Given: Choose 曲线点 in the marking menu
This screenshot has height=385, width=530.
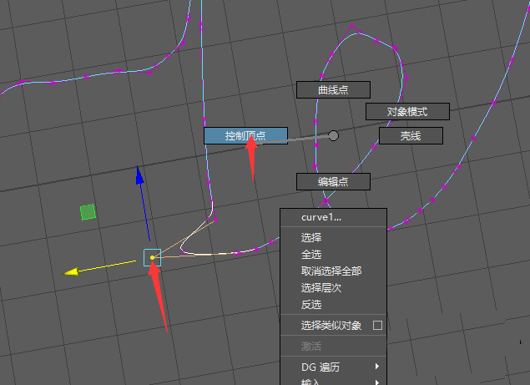Looking at the screenshot, I should point(333,89).
